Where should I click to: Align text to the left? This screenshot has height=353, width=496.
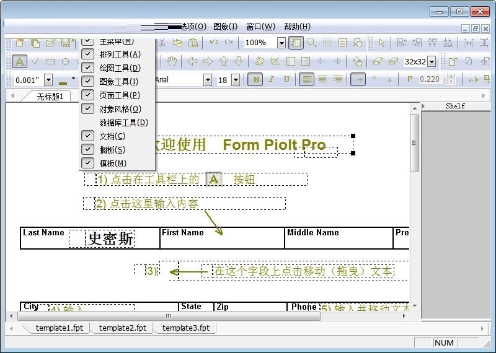point(306,80)
